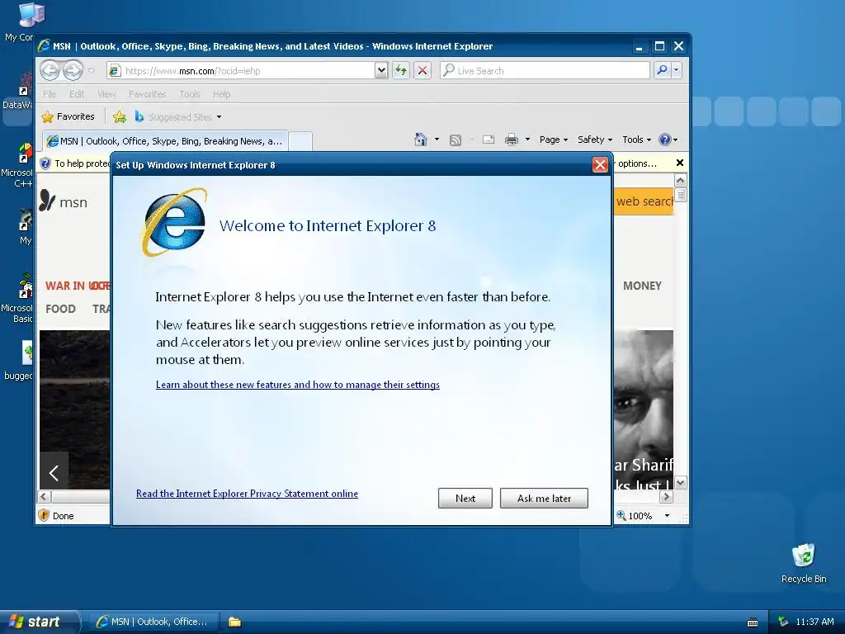Select the MSN Outlook Office browser tab

coord(165,141)
